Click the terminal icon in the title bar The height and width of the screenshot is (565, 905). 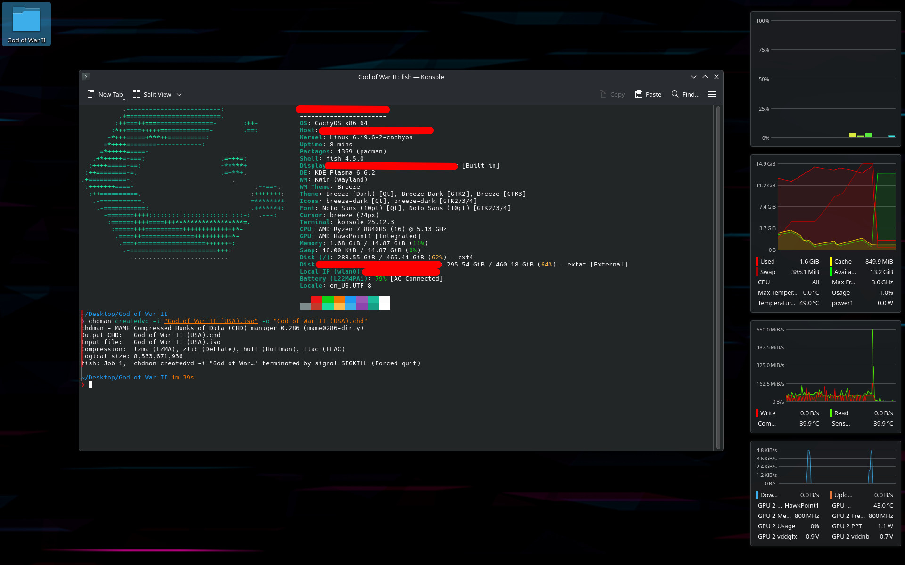tap(86, 76)
